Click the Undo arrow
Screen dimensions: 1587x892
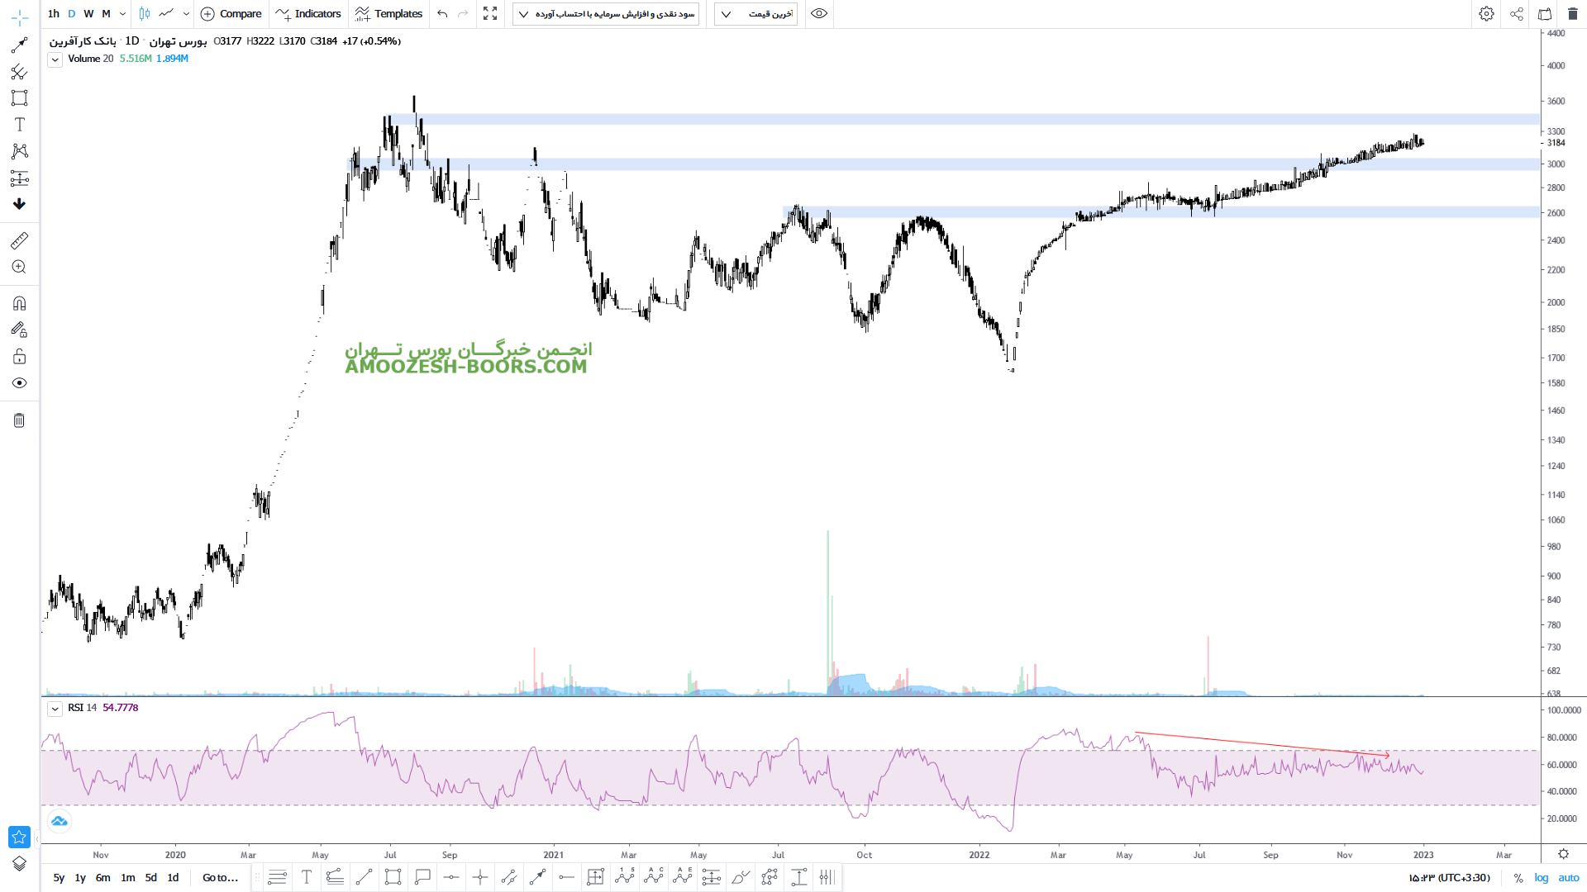442,14
